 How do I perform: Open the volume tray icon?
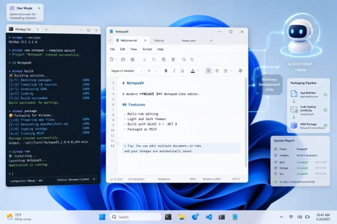coord(300,217)
